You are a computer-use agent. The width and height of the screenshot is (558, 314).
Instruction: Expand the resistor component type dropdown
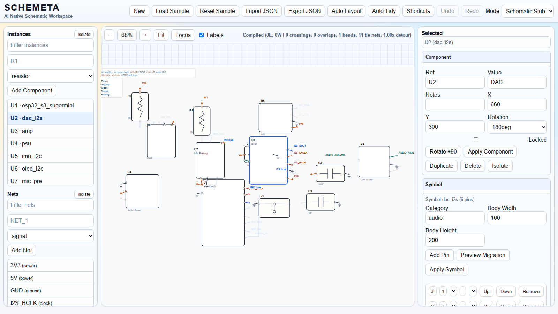[51, 76]
